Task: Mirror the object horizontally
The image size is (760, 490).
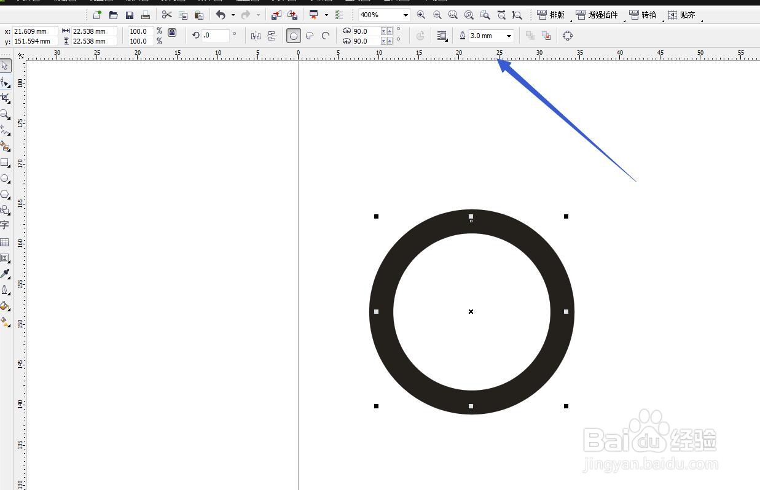Action: pyautogui.click(x=256, y=36)
